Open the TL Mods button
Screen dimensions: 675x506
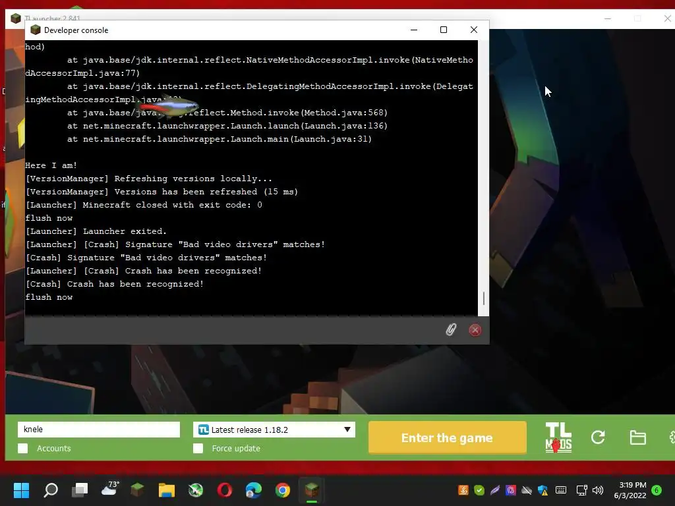558,437
